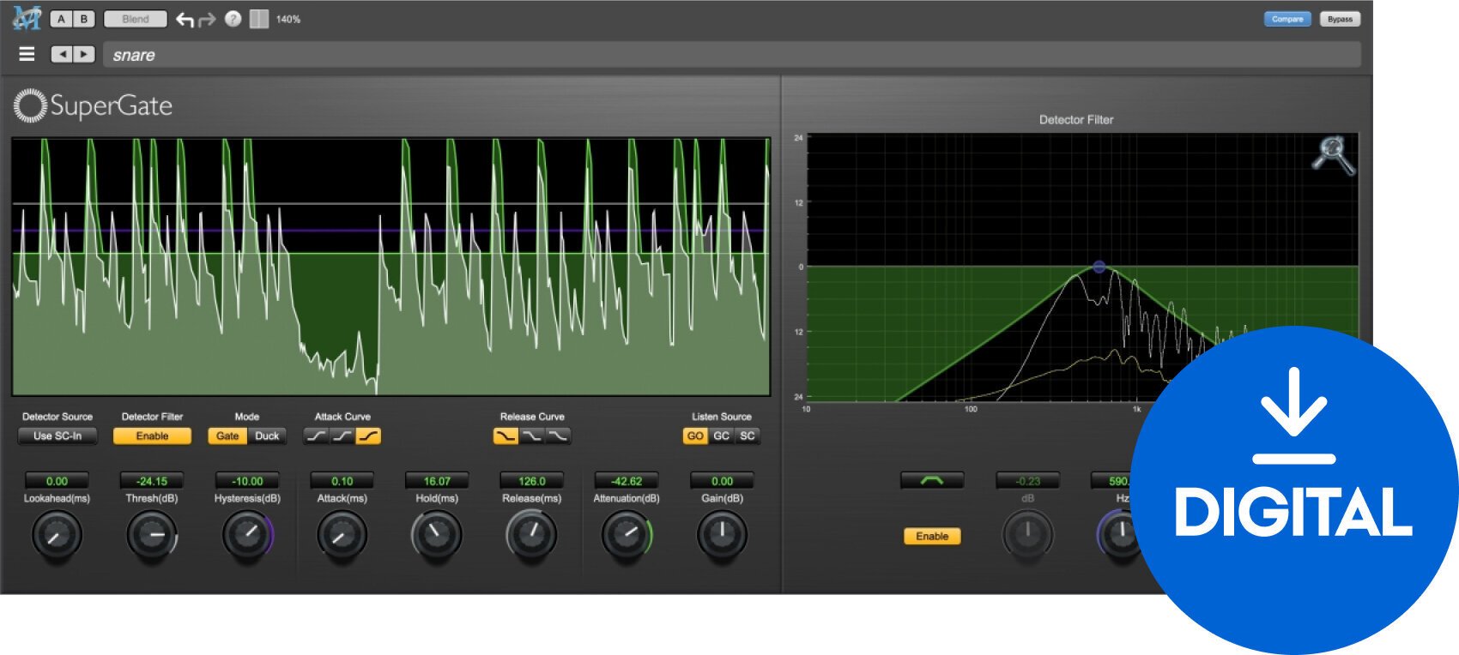This screenshot has height=655, width=1459.
Task: Toggle Use SC-In detector source
Action: point(58,436)
